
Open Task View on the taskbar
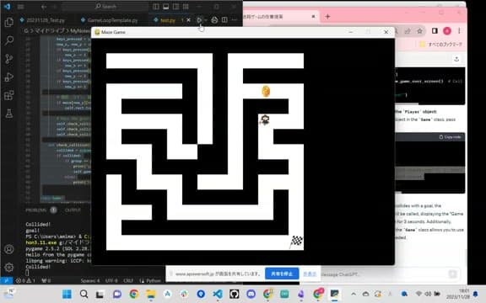100,294
